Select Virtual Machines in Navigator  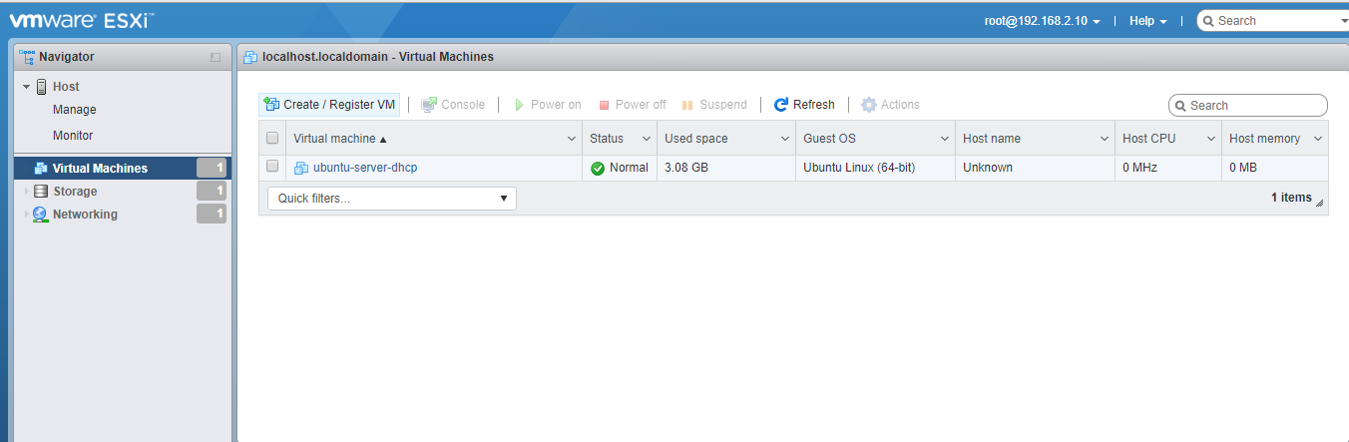100,169
